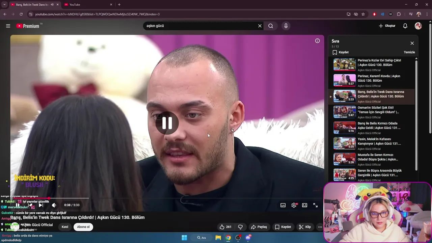Run search with magnifying glass button
The height and width of the screenshot is (243, 432).
click(271, 26)
